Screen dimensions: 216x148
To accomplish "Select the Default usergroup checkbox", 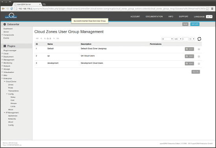I will tap(199, 49).
